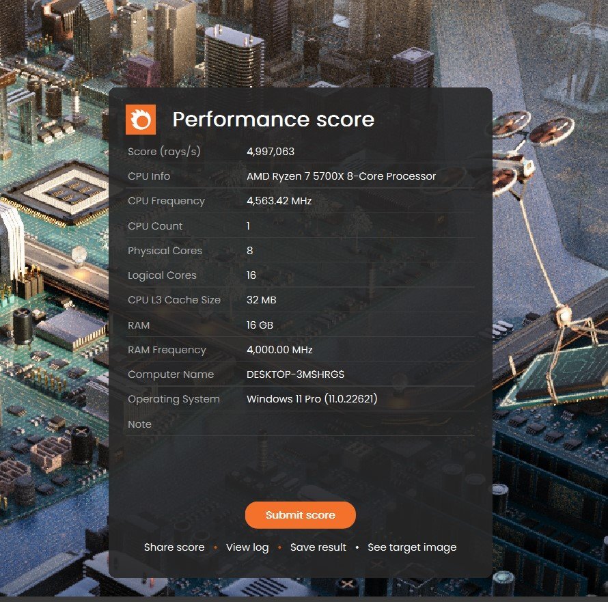Select the score value 4,997,063

(271, 151)
